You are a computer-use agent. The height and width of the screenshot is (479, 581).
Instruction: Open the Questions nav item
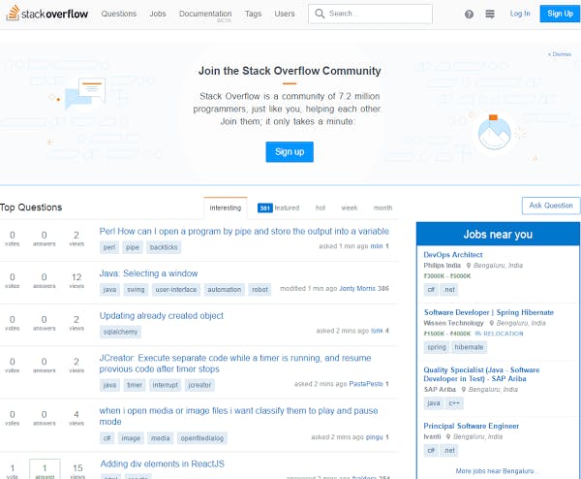click(119, 14)
